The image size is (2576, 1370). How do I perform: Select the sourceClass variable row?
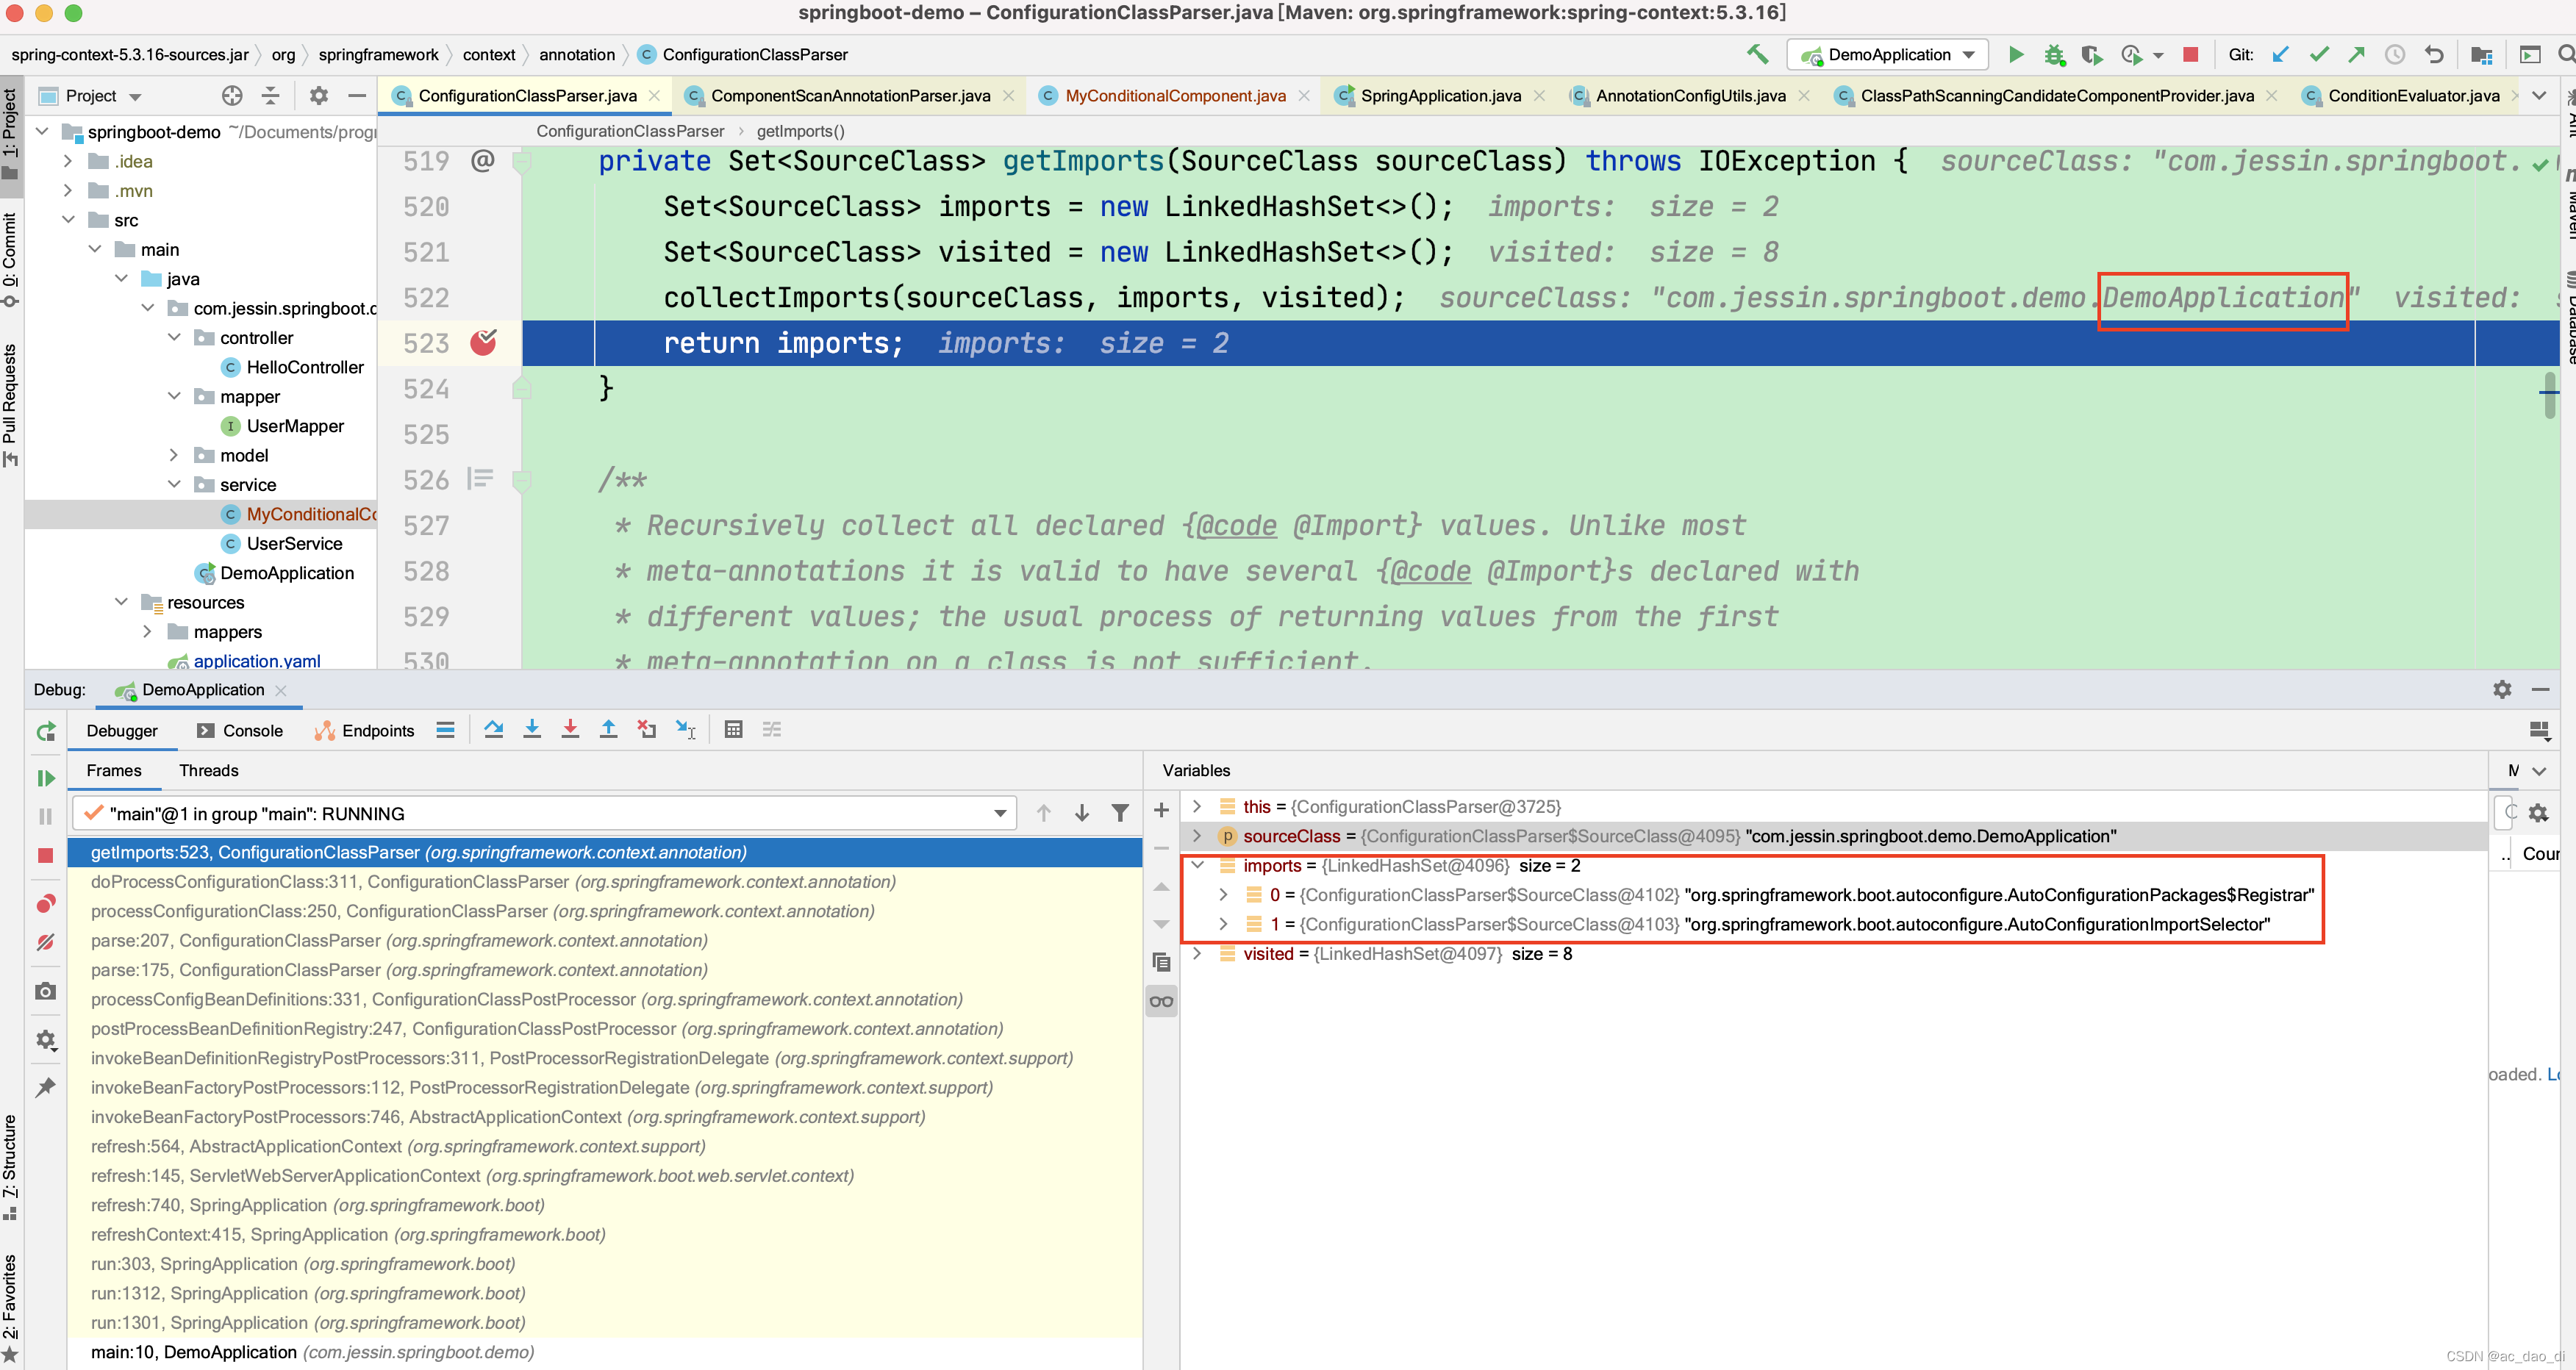[x=1833, y=836]
